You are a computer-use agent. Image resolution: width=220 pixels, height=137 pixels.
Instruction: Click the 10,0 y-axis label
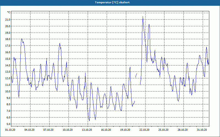(x=8, y=91)
